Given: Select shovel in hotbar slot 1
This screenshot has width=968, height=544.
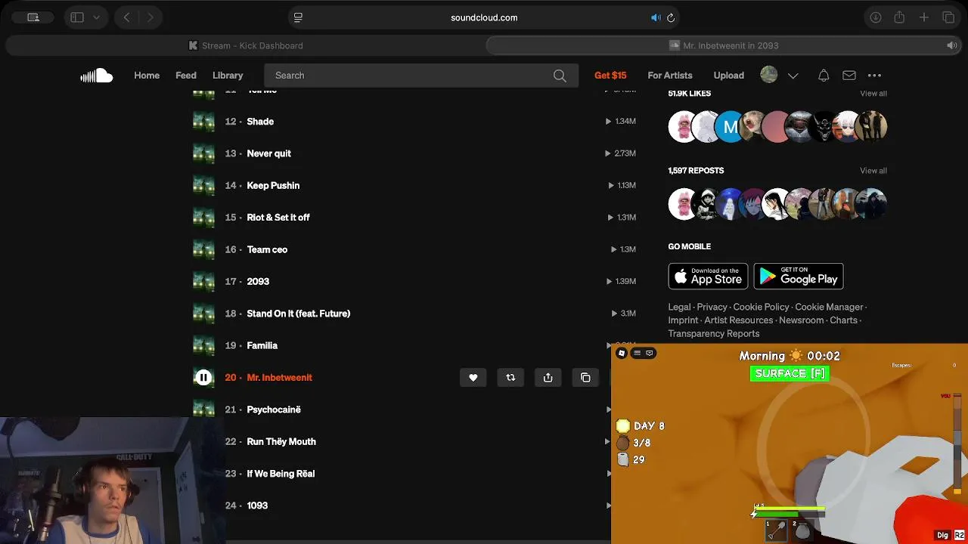Looking at the screenshot, I should pos(777,531).
